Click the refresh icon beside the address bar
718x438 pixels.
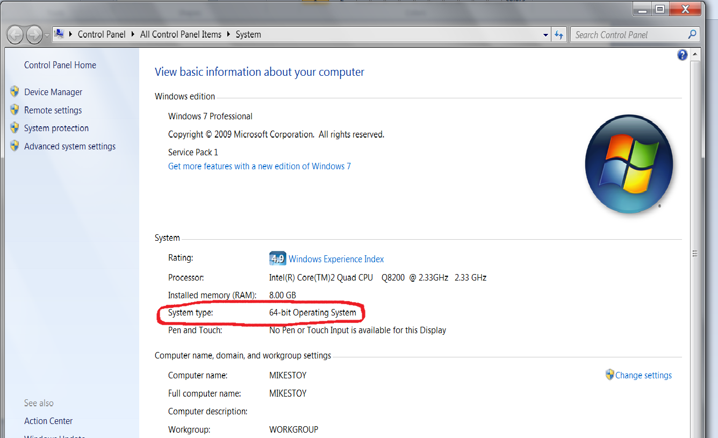click(559, 34)
